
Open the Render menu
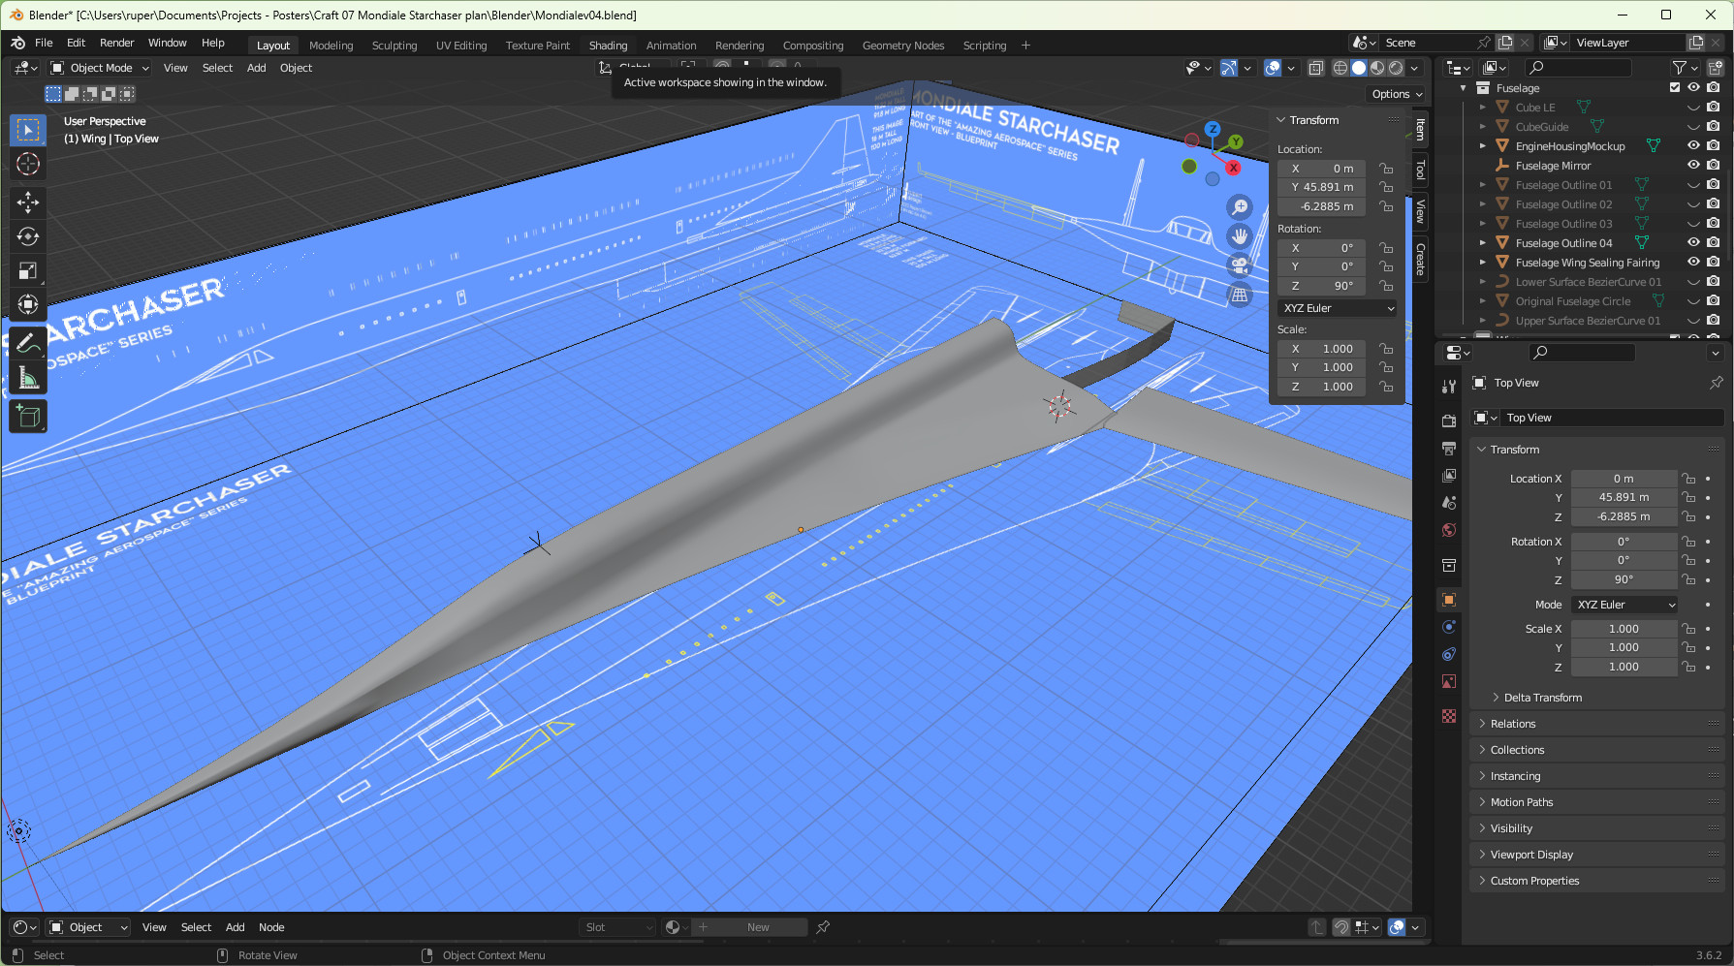click(x=116, y=43)
